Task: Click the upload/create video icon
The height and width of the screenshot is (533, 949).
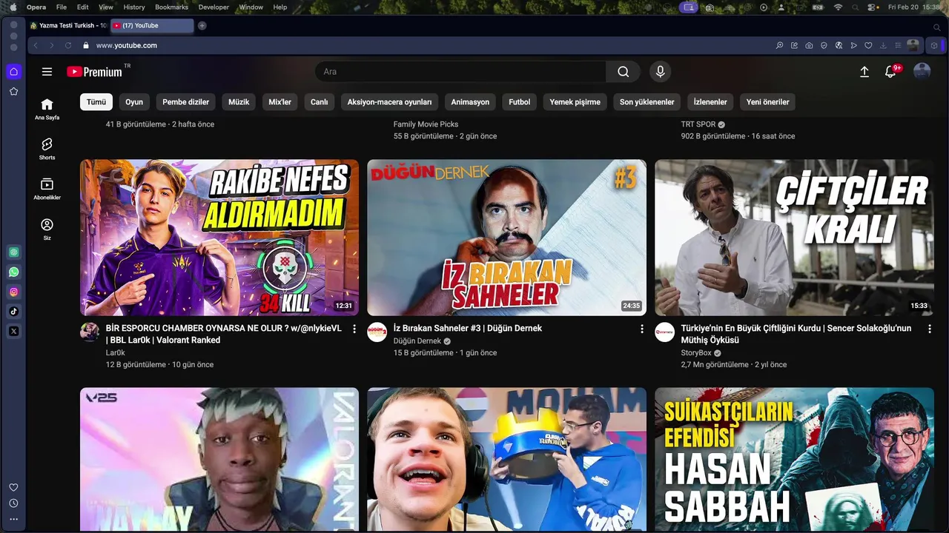Action: [864, 72]
